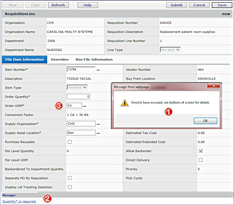This screenshot has width=234, height=205.
Task: Follow the 'Quantity* is required' link
Action: pyautogui.click(x=19, y=201)
